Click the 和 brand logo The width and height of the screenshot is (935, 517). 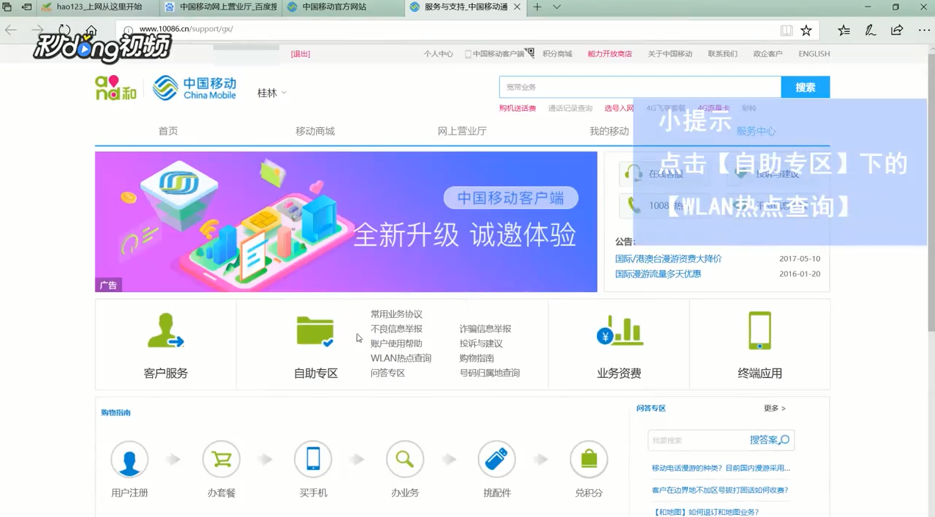pos(115,88)
